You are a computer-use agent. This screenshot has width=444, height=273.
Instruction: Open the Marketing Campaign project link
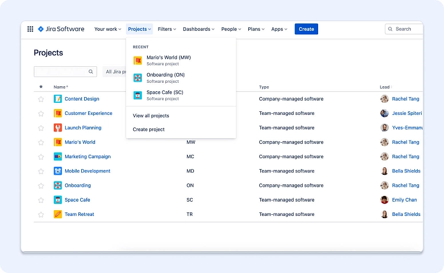[88, 156]
